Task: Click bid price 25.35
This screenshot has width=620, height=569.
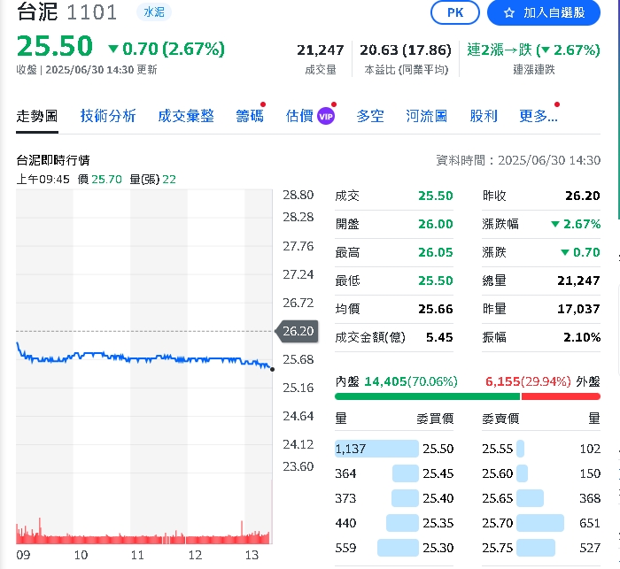Action: pos(438,523)
